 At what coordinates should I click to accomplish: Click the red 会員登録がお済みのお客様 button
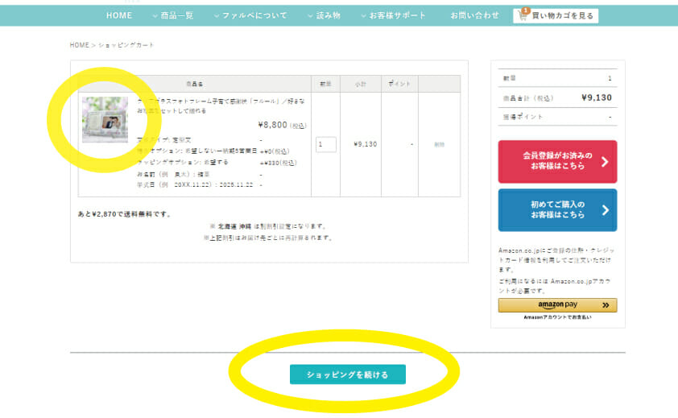pos(557,161)
